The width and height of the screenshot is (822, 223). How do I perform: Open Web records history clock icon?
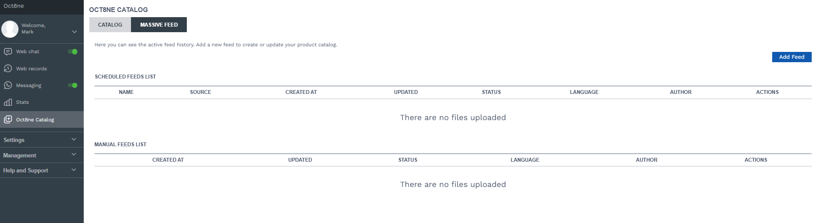(8, 68)
